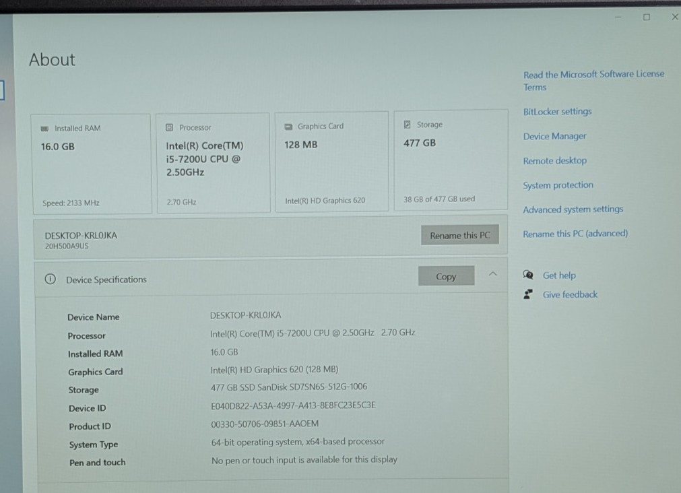Select the i5-7200U processor name in card
The height and width of the screenshot is (493, 681).
coord(205,159)
